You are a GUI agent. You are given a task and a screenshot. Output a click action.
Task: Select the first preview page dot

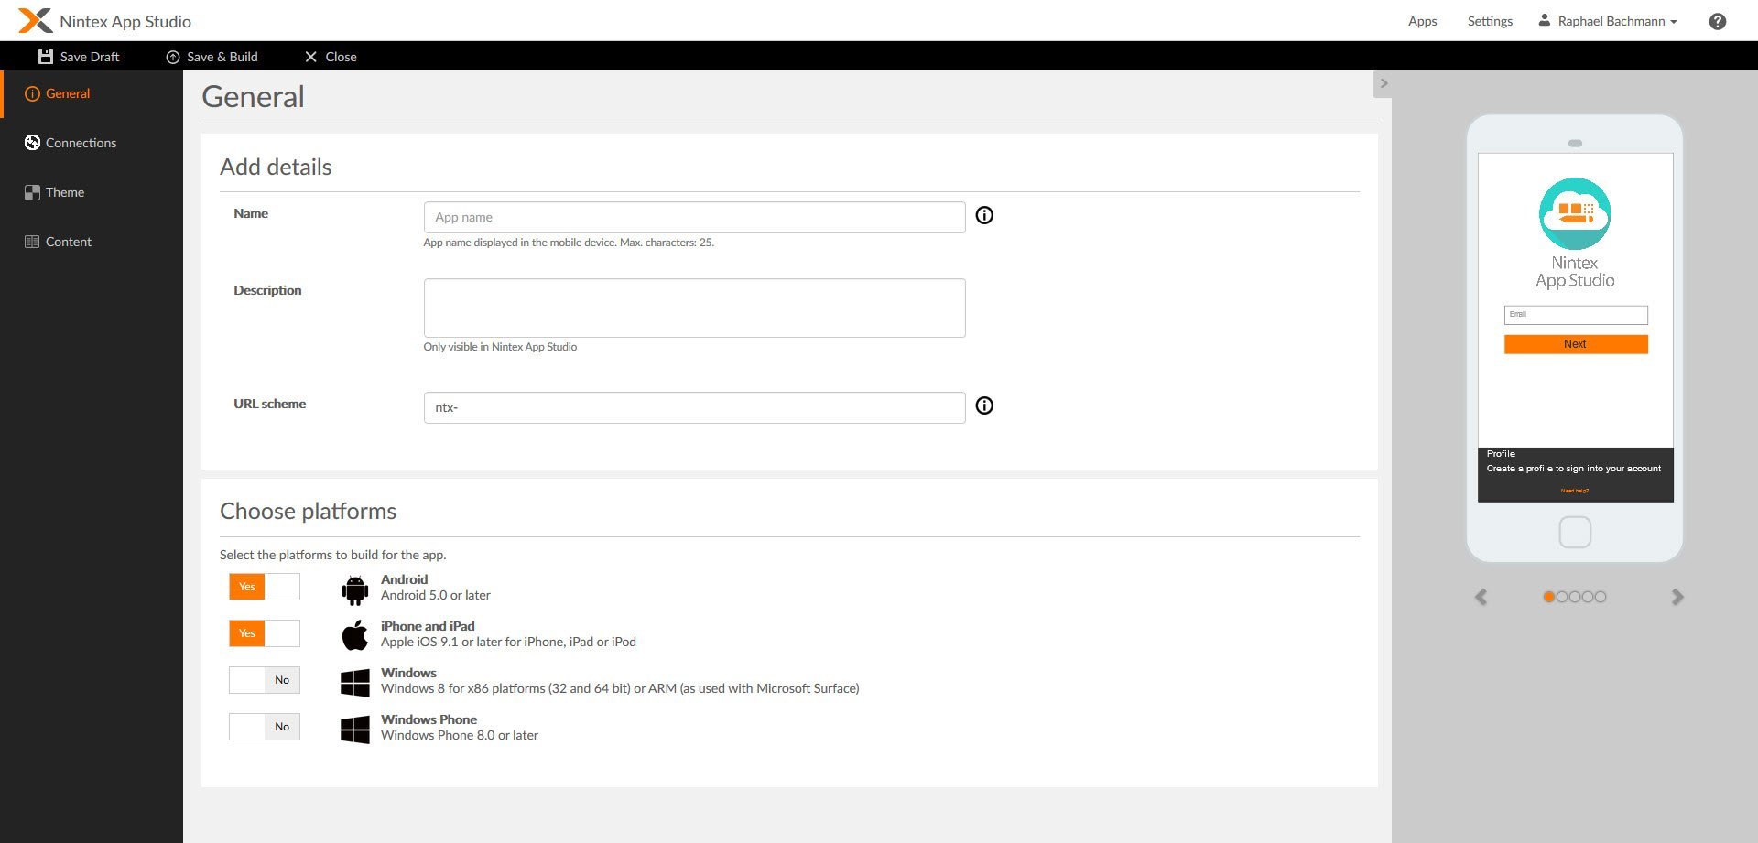click(x=1549, y=597)
